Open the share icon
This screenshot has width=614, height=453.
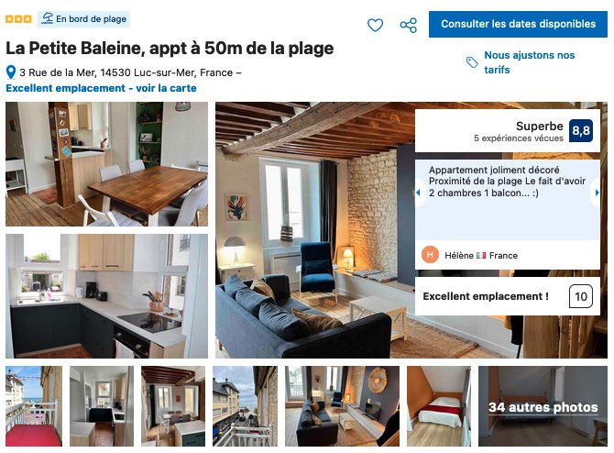pyautogui.click(x=409, y=25)
